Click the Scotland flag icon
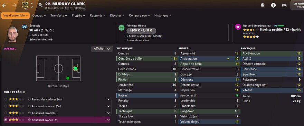Viewport: 304px width, 126px height. tap(25, 27)
